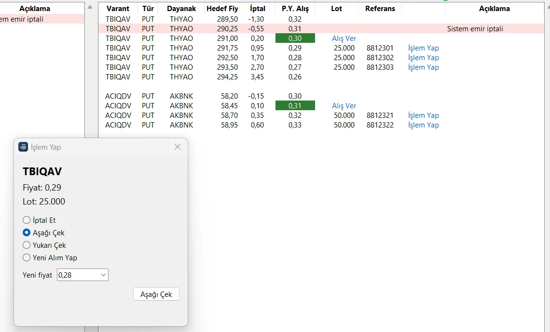Open İşlem Yap for reference 8812321
Image resolution: width=550 pixels, height=332 pixels.
coord(424,115)
